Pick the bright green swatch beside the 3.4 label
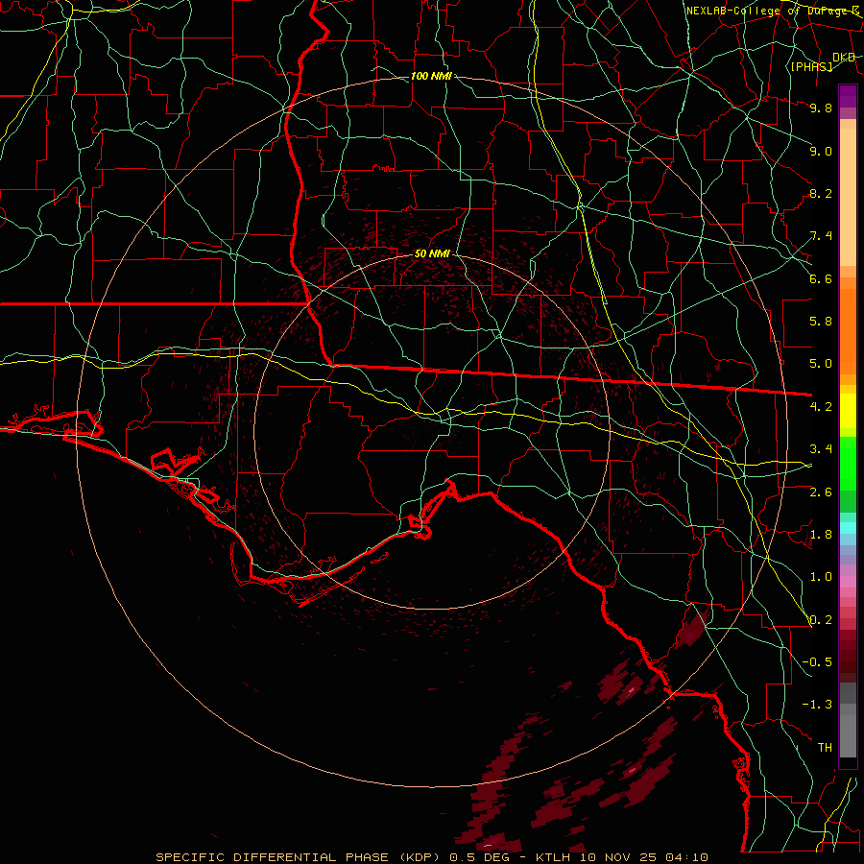This screenshot has height=864, width=864. [x=848, y=462]
